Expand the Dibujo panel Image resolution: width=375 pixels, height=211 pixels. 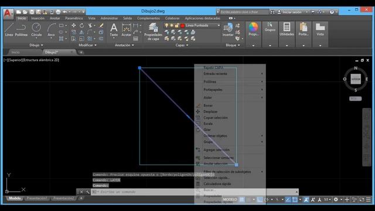[x=36, y=45]
